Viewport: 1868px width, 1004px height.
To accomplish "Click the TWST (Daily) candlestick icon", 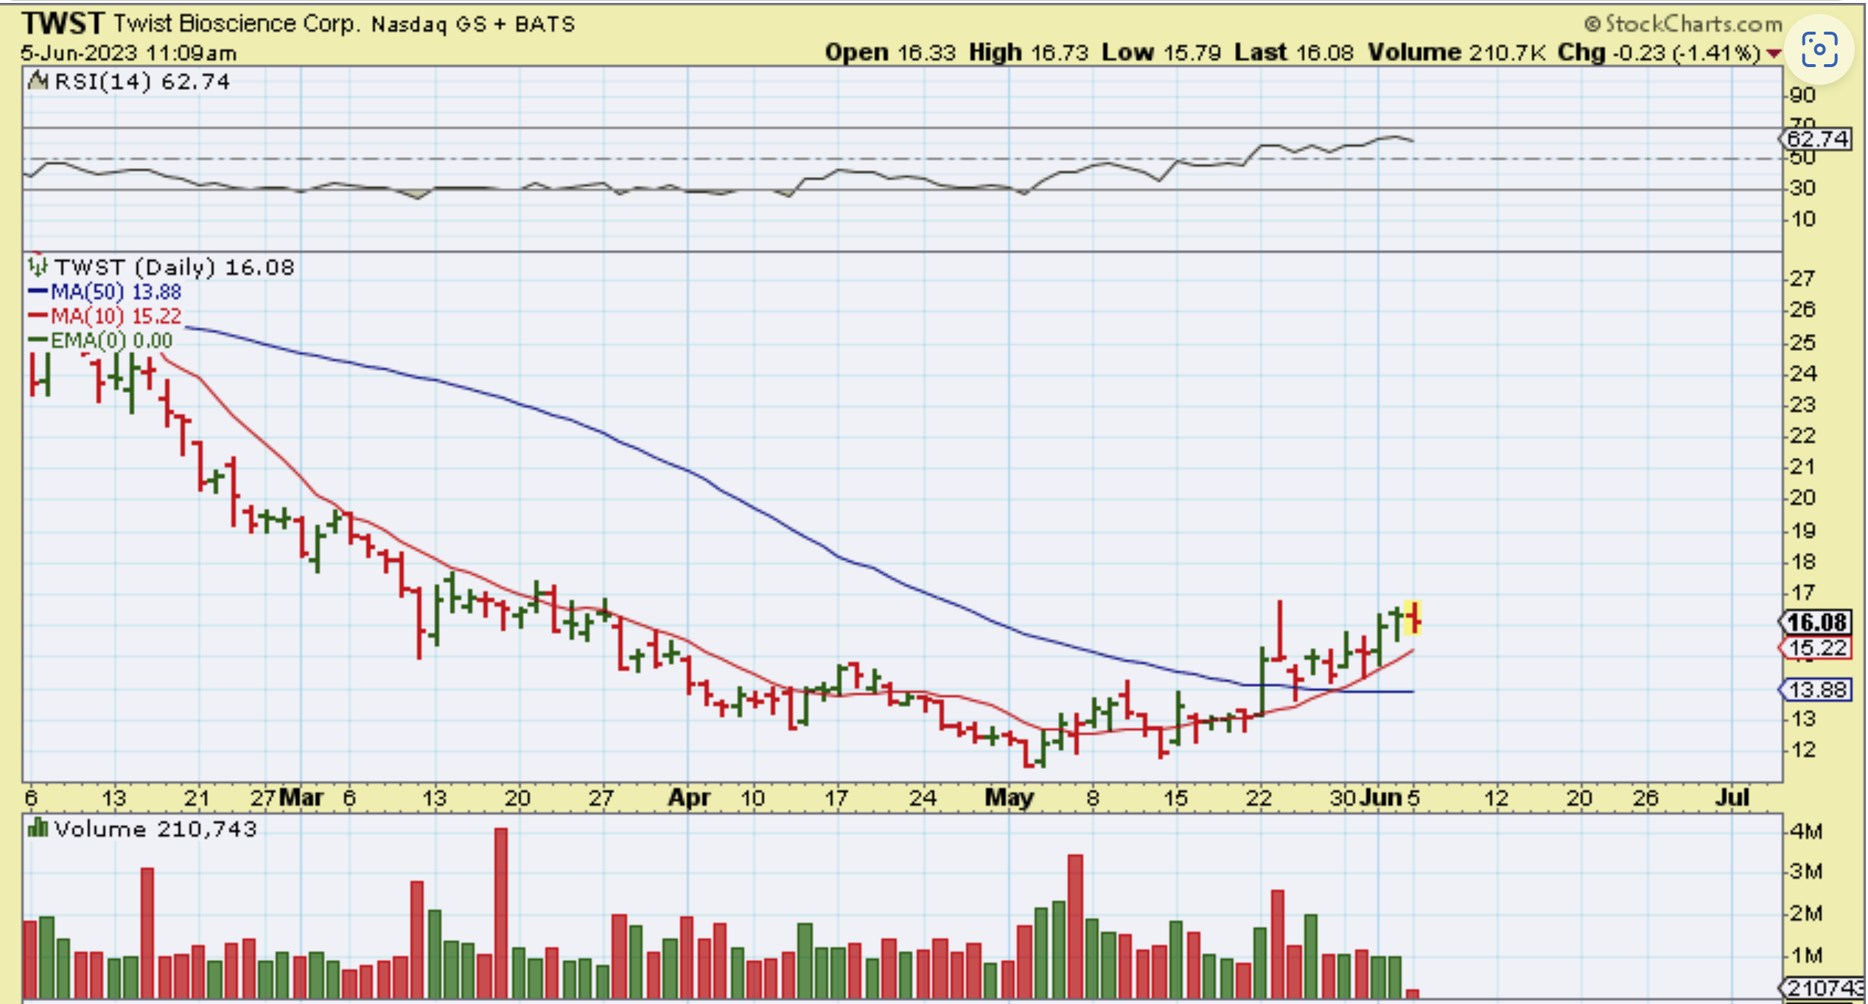I will click(38, 266).
